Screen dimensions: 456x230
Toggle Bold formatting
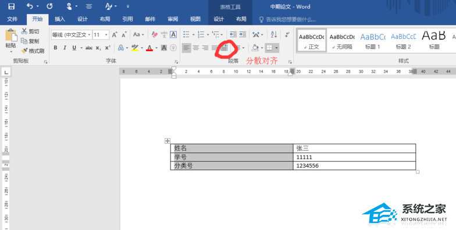pos(56,48)
